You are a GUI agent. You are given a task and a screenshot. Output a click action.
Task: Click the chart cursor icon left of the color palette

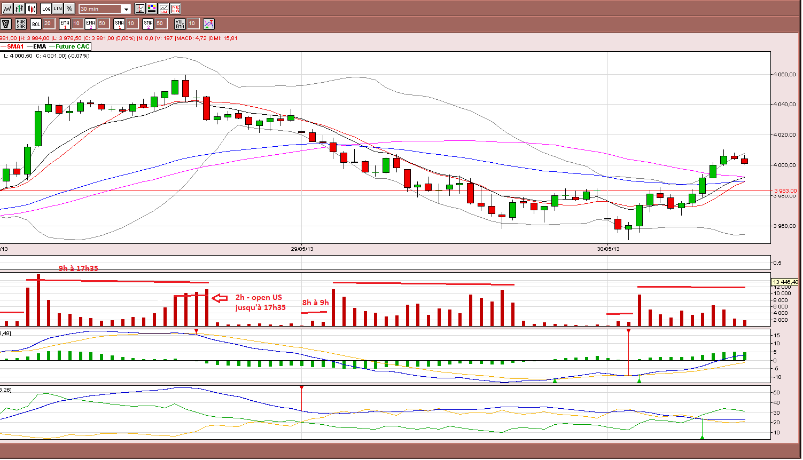tap(140, 9)
